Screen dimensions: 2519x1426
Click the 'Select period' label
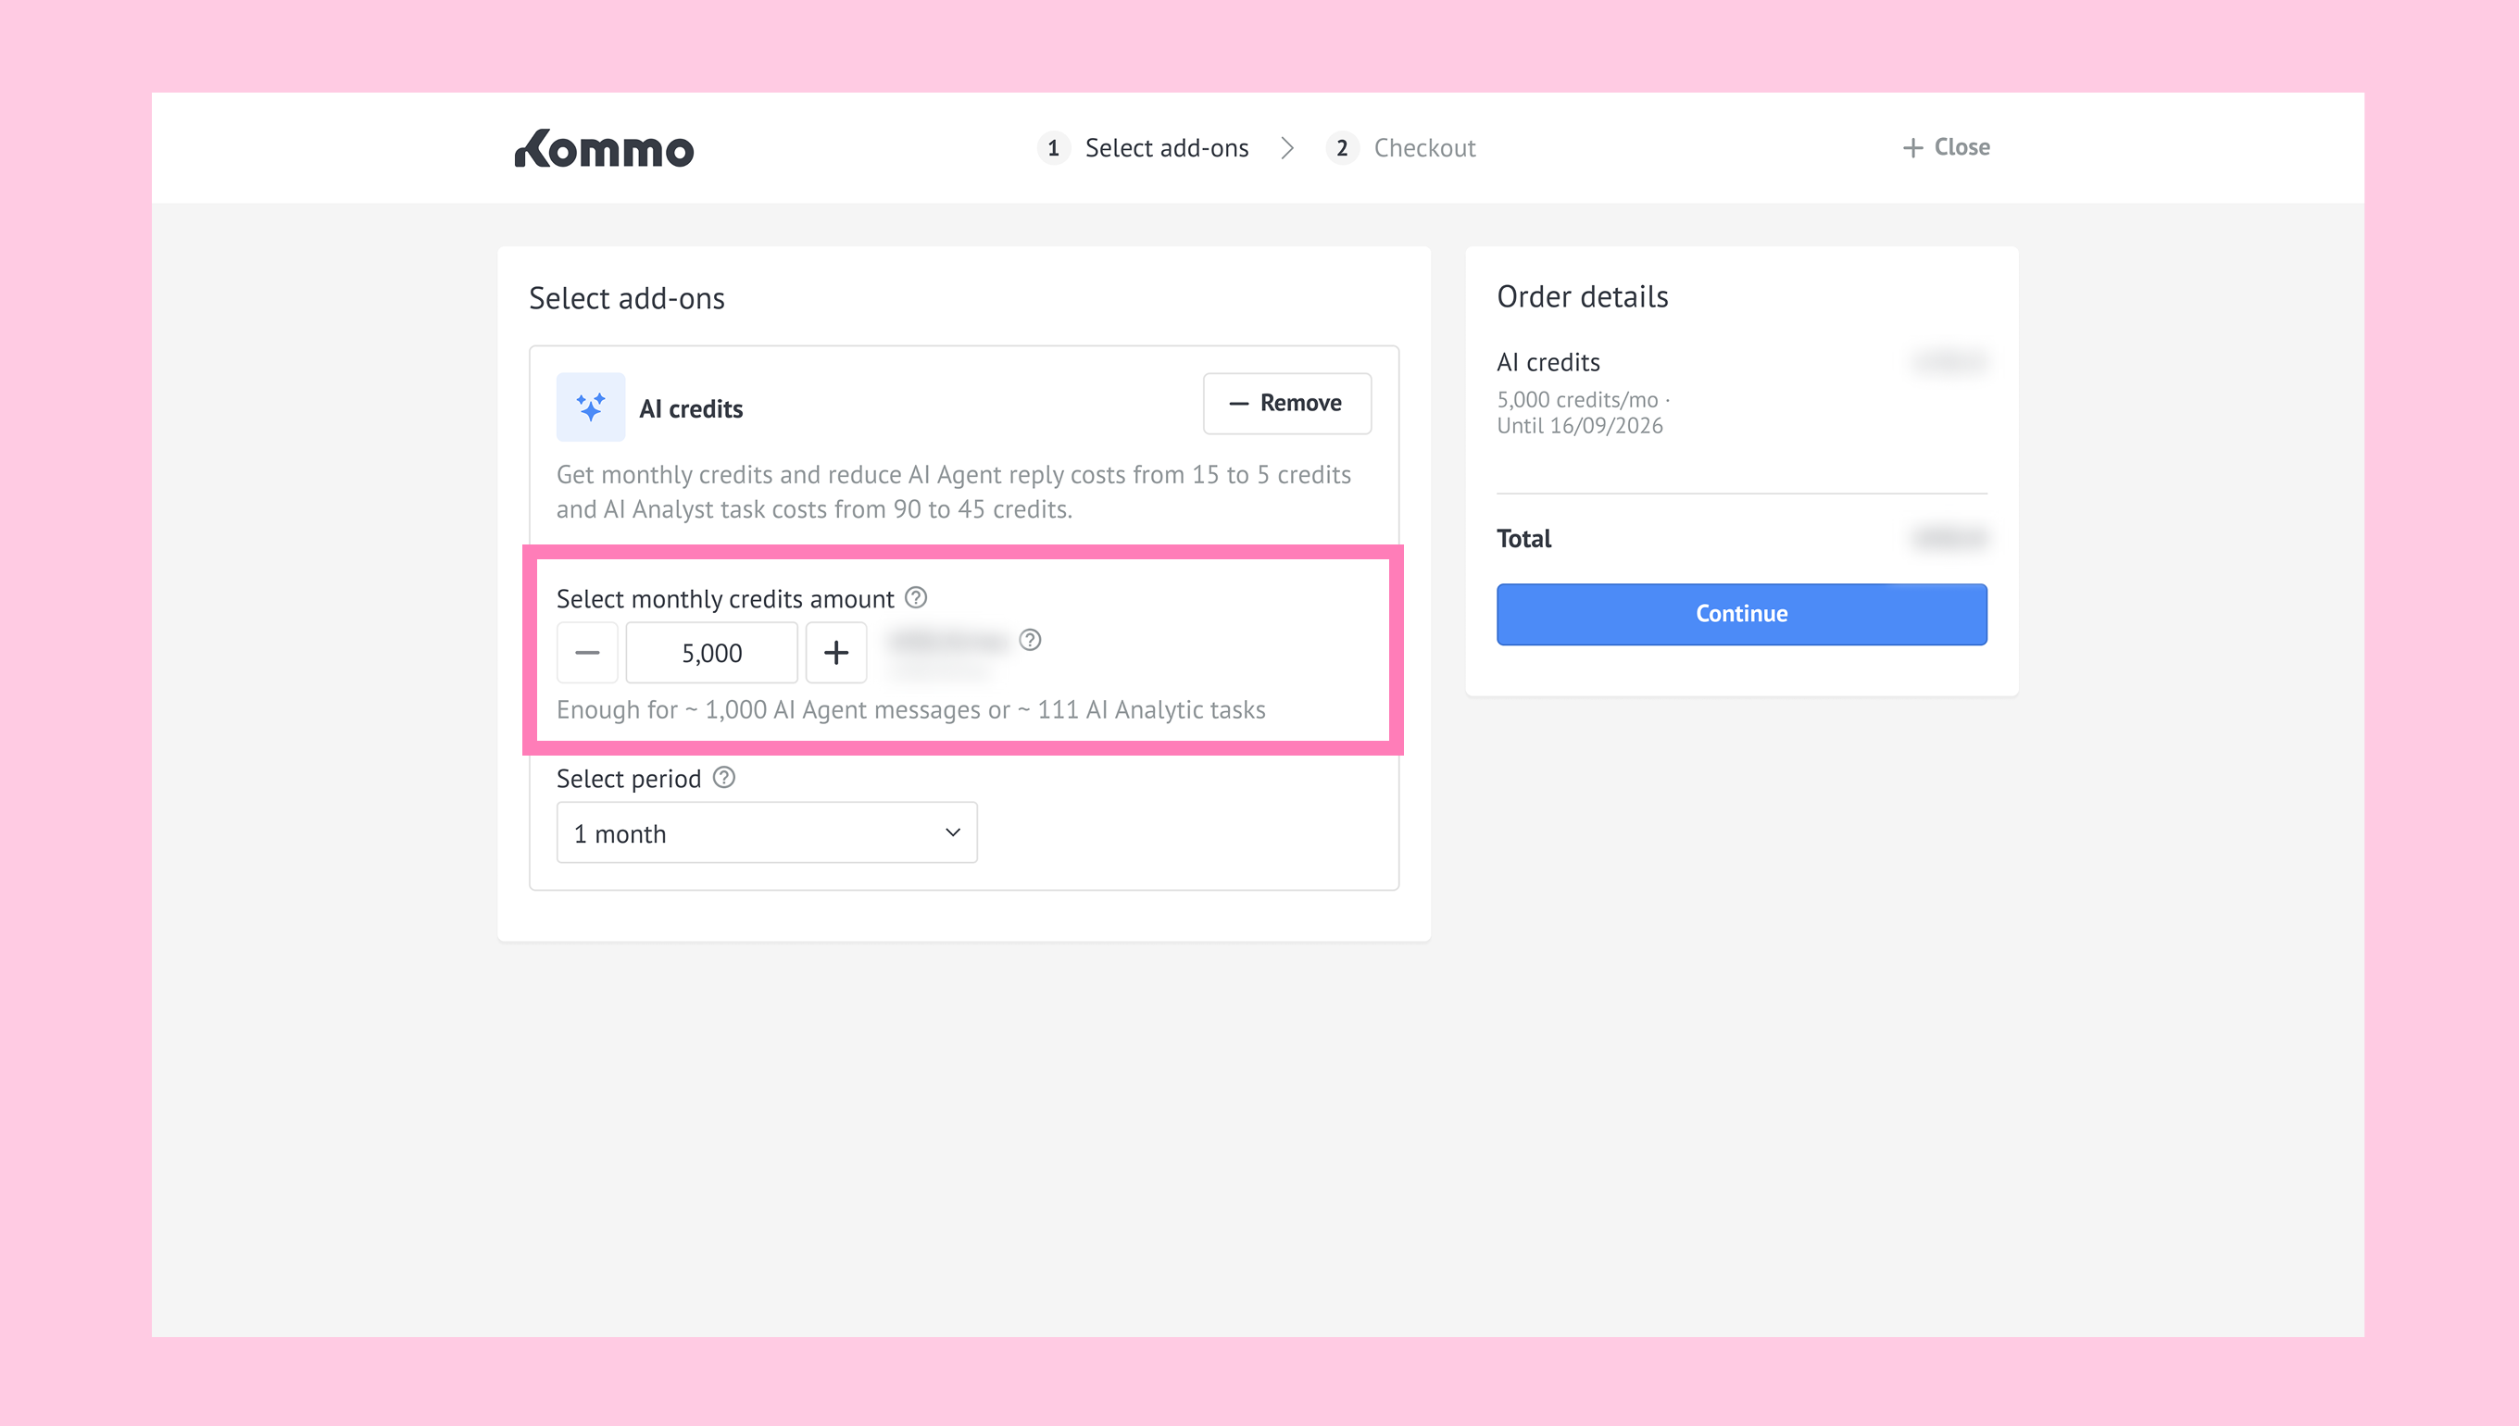629,779
